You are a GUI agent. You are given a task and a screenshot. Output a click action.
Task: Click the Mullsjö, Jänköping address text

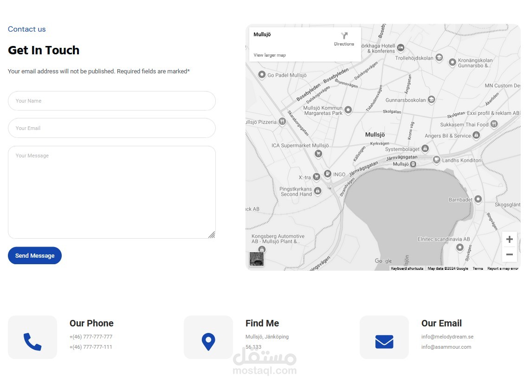click(267, 337)
